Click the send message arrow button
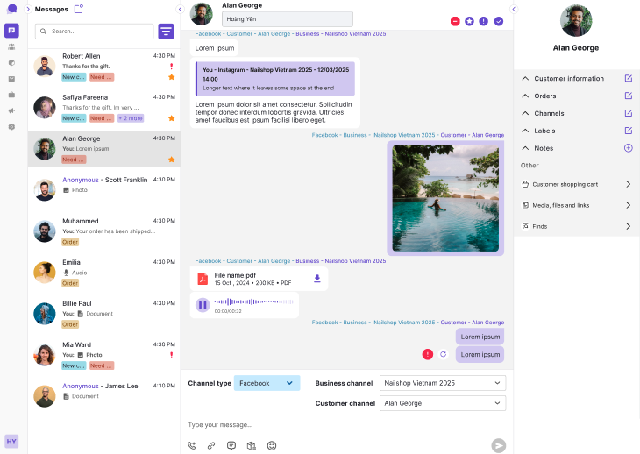Image resolution: width=640 pixels, height=454 pixels. tap(498, 445)
